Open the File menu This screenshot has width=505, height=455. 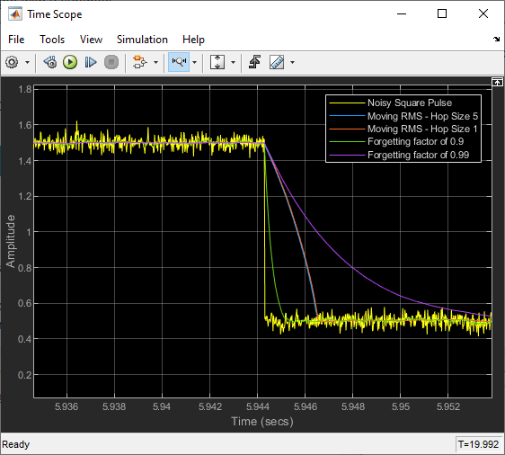[x=16, y=40]
